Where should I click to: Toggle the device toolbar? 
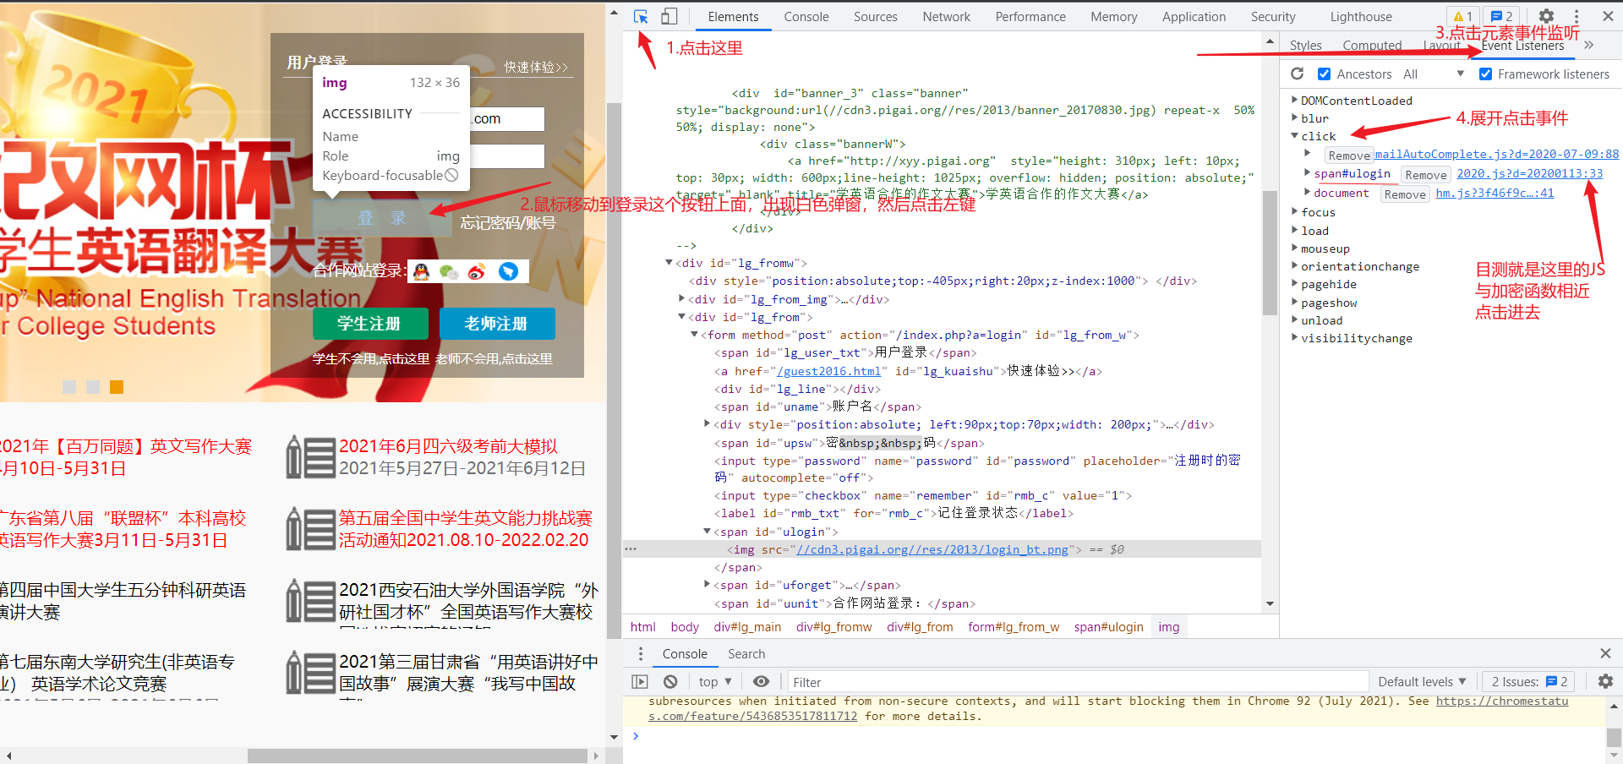tap(670, 16)
